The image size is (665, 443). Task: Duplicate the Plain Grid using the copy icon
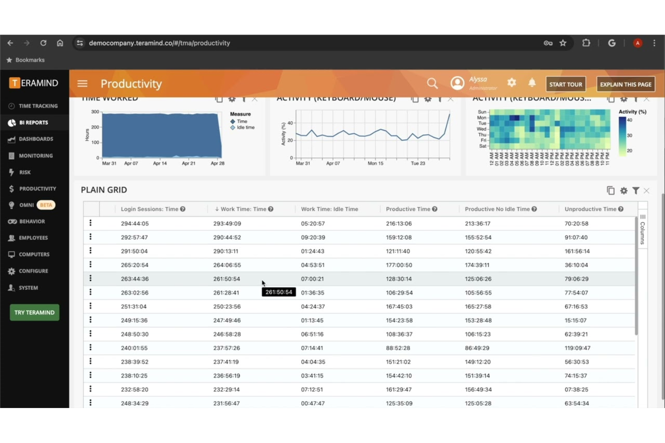tap(611, 190)
